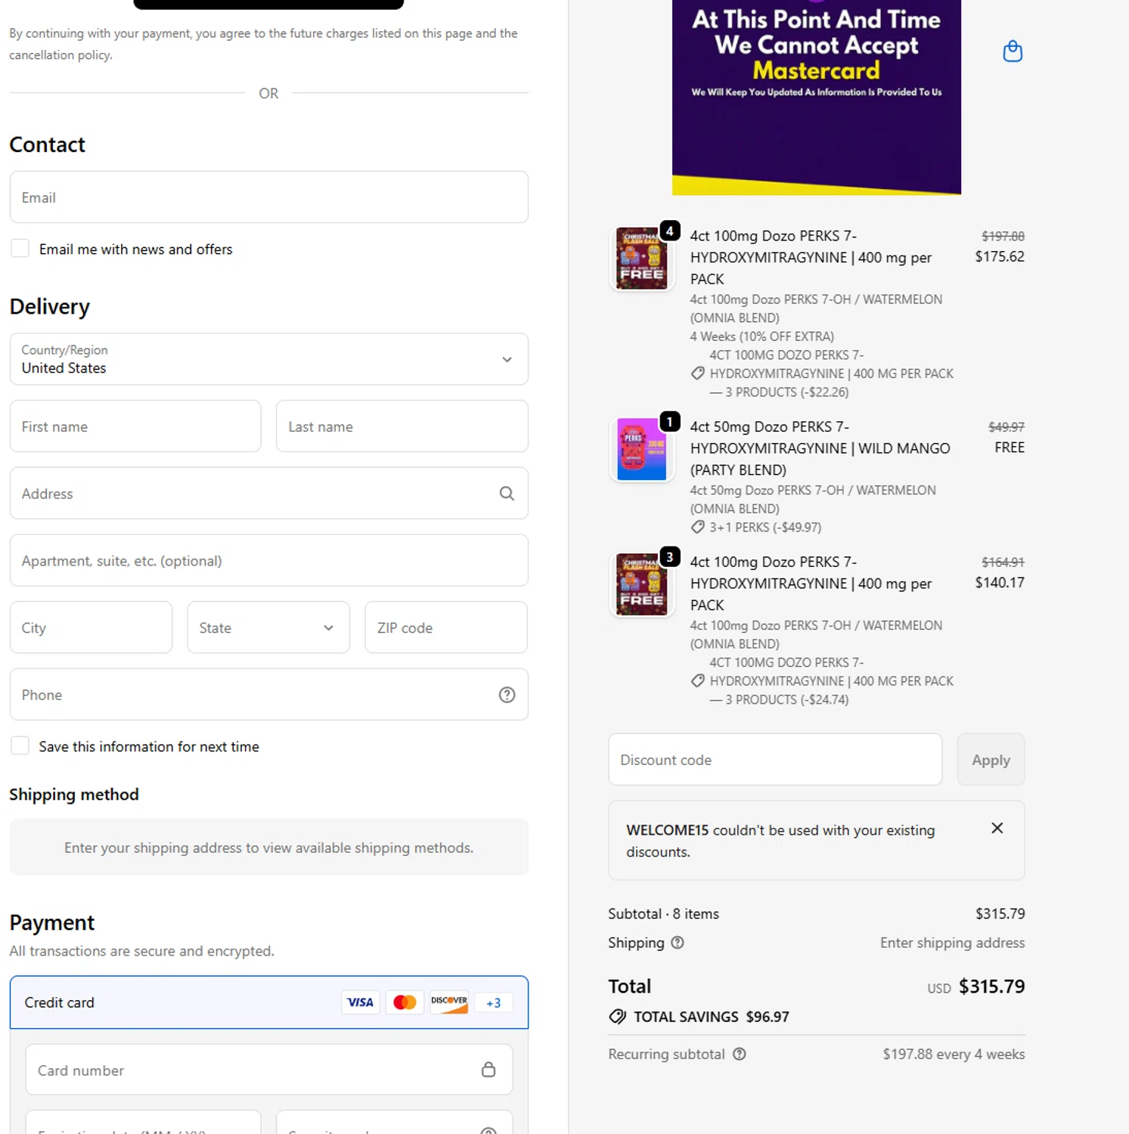Click the Visa card logo
The image size is (1129, 1134).
pos(360,1002)
